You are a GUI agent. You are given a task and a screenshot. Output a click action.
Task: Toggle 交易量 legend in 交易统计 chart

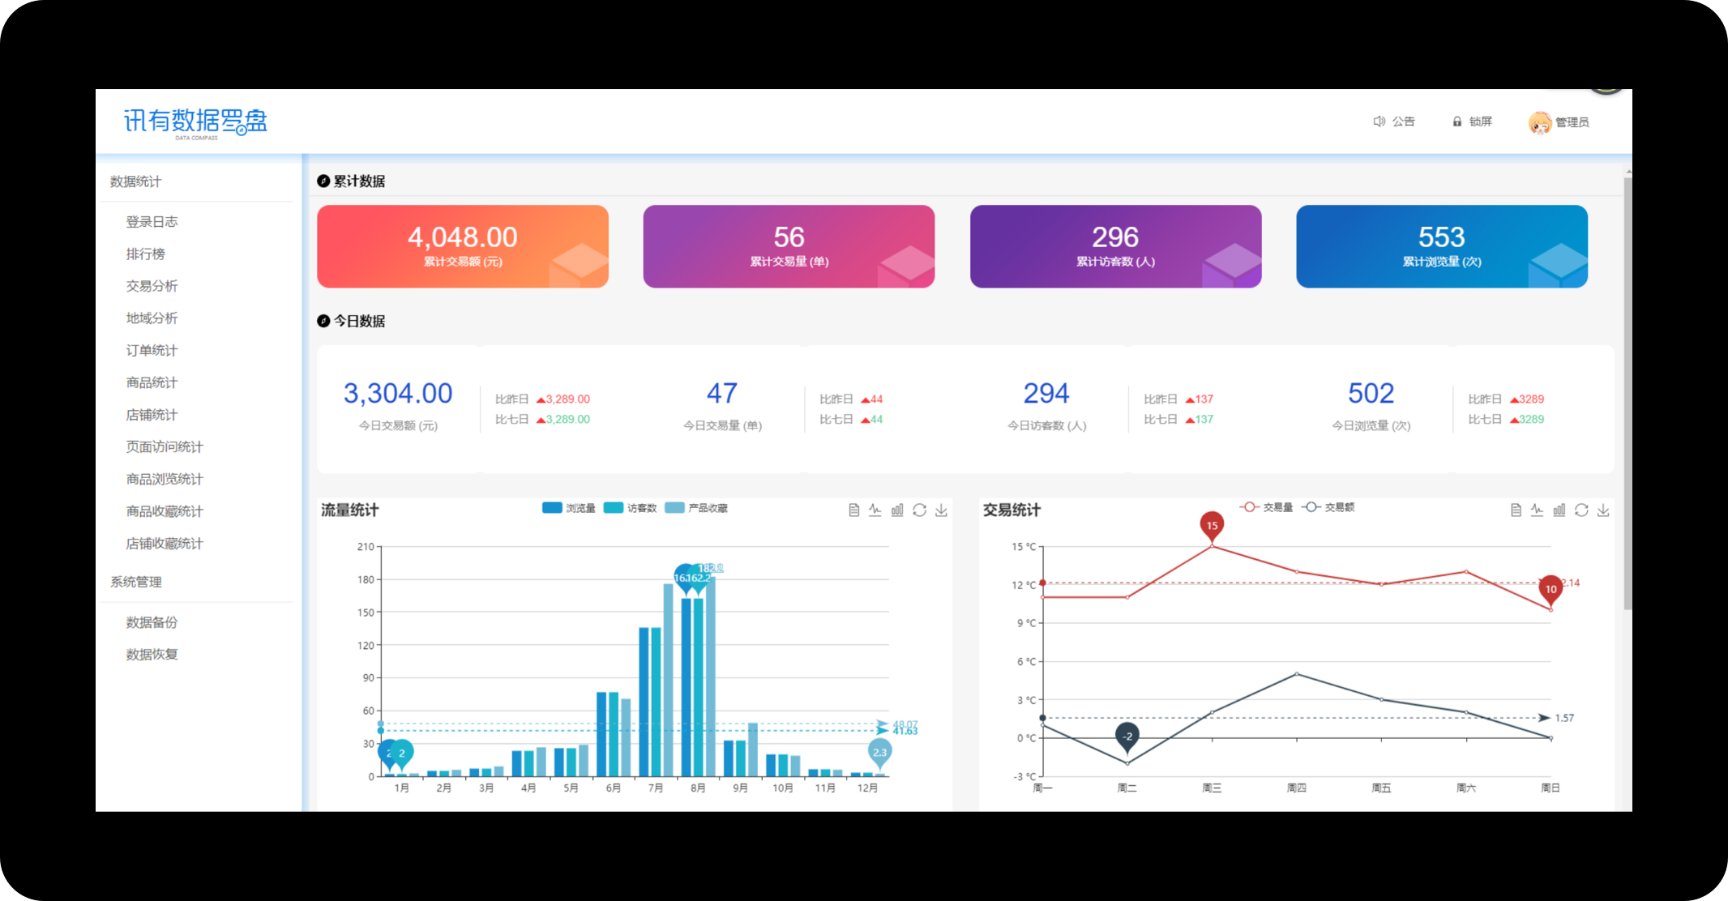1266,507
